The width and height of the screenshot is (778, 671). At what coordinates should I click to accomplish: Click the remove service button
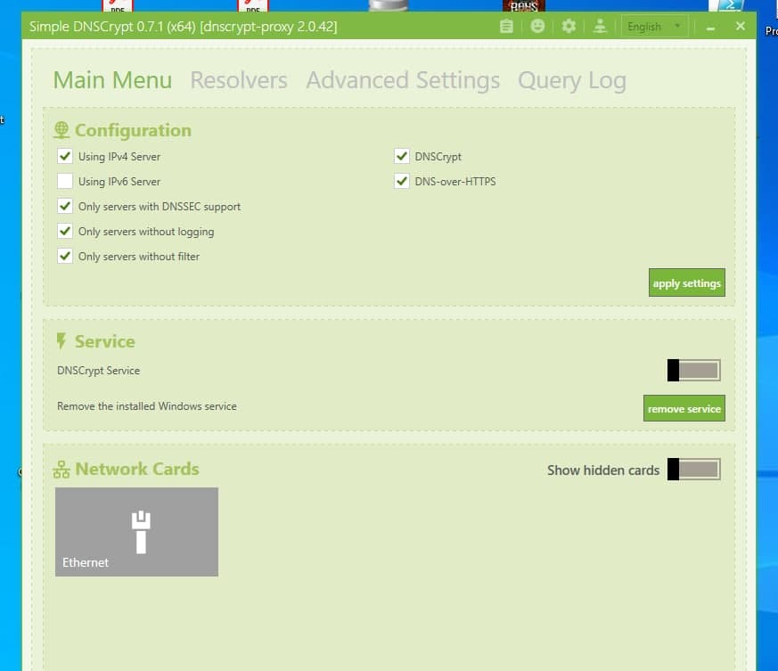pos(684,409)
